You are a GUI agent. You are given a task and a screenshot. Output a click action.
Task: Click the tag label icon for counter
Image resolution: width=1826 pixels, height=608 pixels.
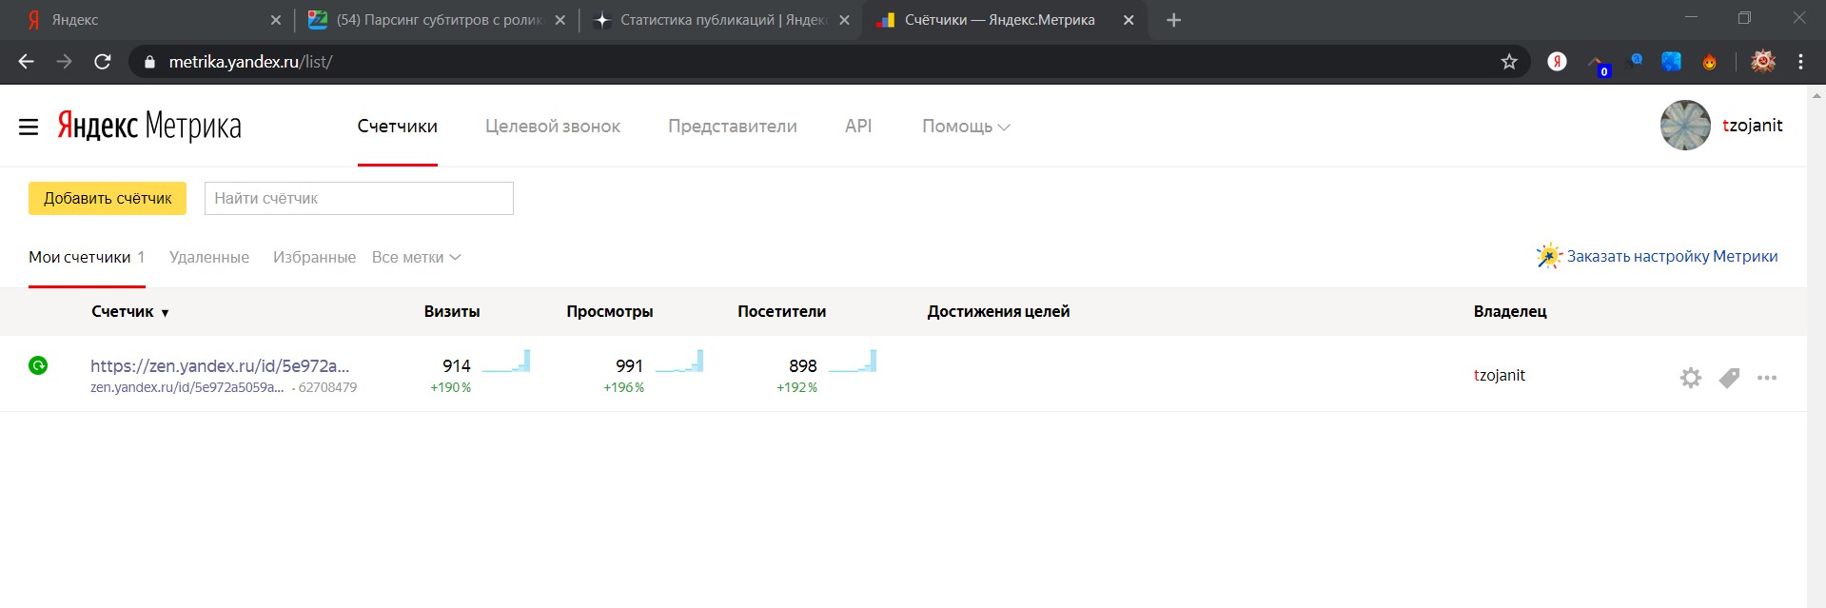1729,378
